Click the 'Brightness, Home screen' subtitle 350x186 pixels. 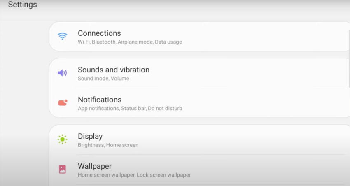(x=108, y=145)
